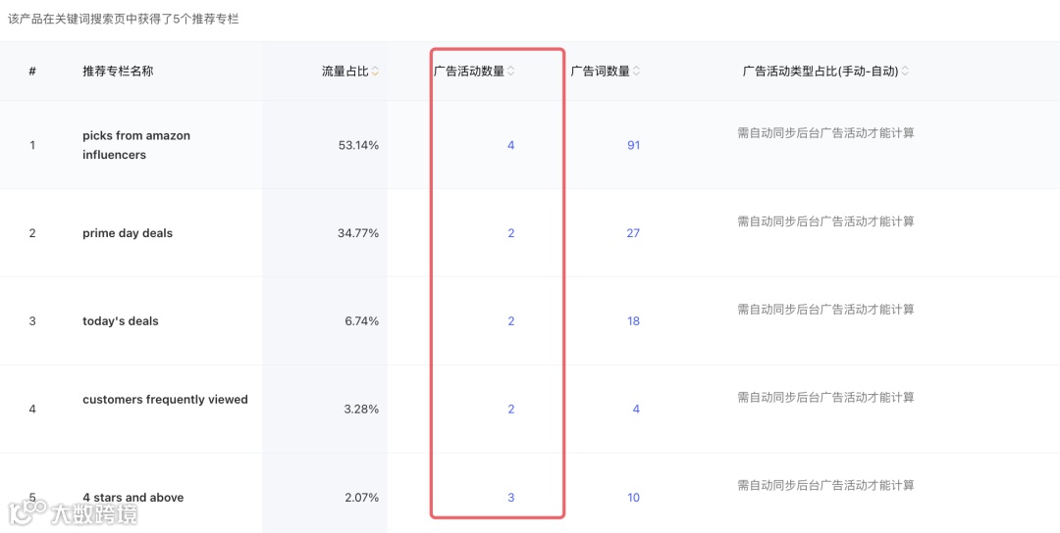Sort by 广告活动类型占比 column icon
This screenshot has height=533, width=1060.
[x=905, y=72]
